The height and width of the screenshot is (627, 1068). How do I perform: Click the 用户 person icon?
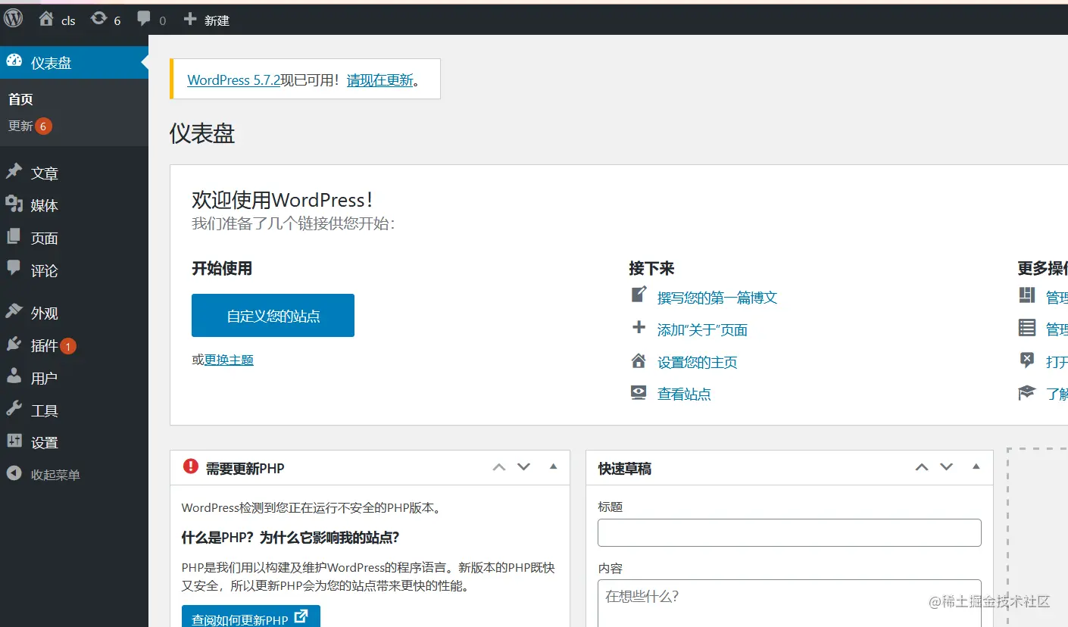(x=14, y=376)
